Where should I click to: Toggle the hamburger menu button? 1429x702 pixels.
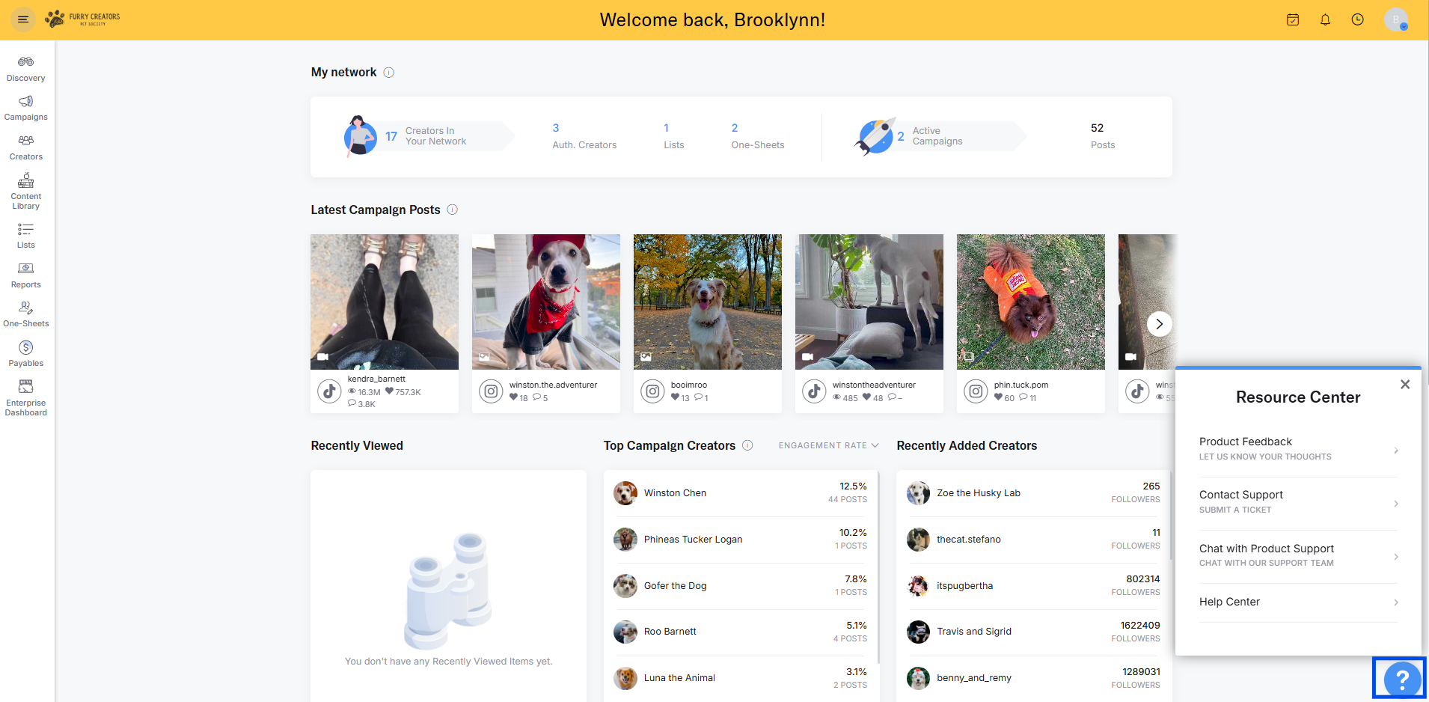pyautogui.click(x=23, y=19)
